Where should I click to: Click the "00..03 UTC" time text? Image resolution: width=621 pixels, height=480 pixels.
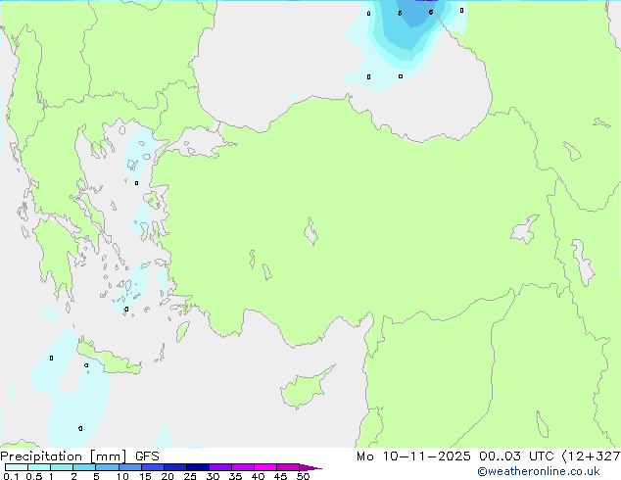(x=516, y=456)
